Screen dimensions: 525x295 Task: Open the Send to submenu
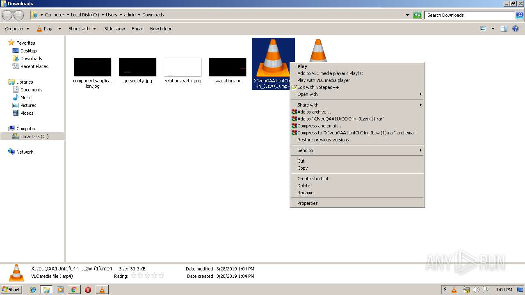point(357,150)
